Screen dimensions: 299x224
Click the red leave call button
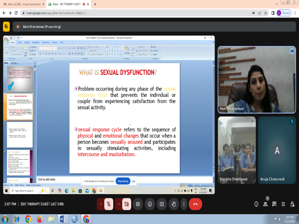[x=195, y=204]
